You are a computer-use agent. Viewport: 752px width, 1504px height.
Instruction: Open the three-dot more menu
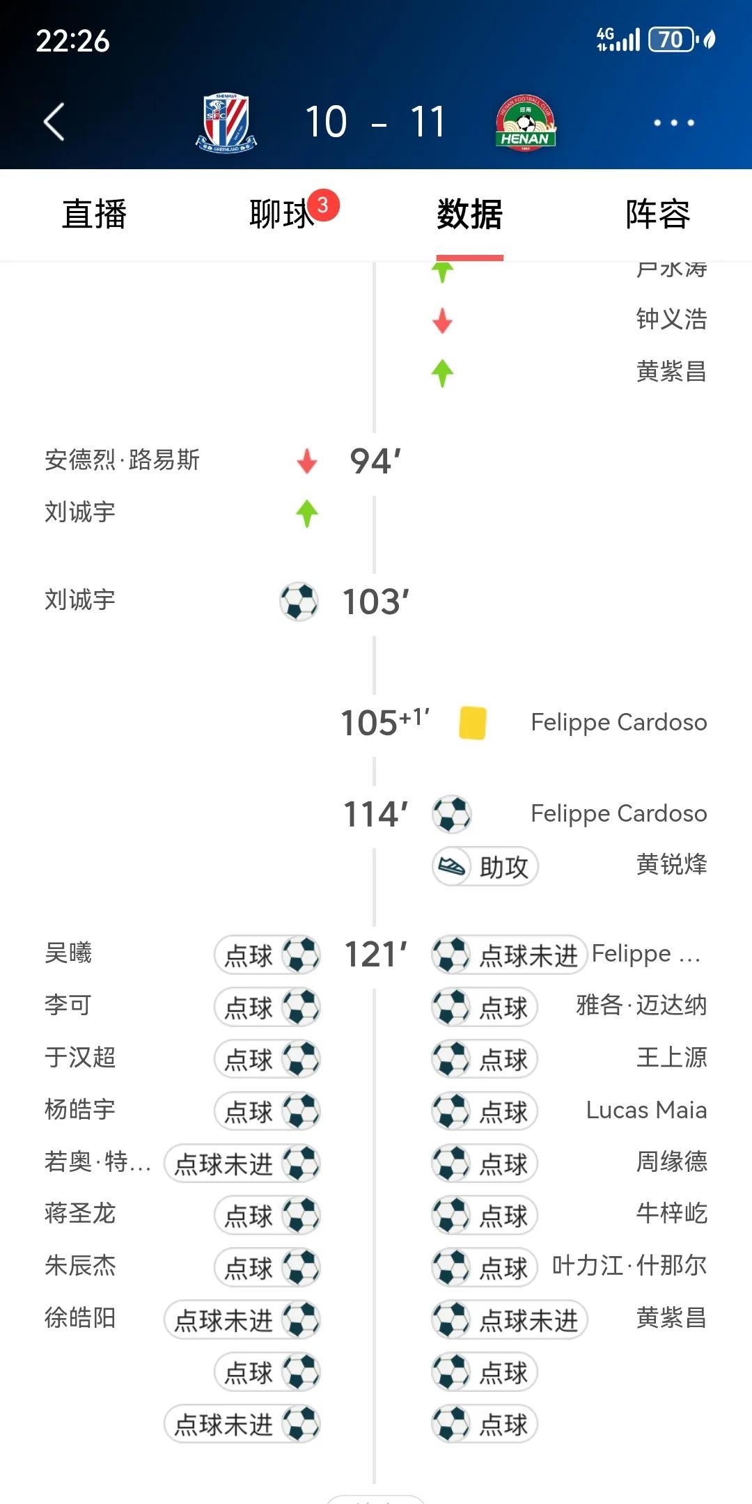pos(673,123)
